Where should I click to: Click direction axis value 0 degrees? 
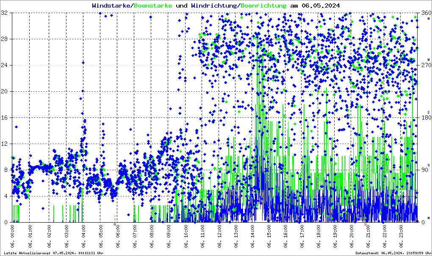[423, 222]
